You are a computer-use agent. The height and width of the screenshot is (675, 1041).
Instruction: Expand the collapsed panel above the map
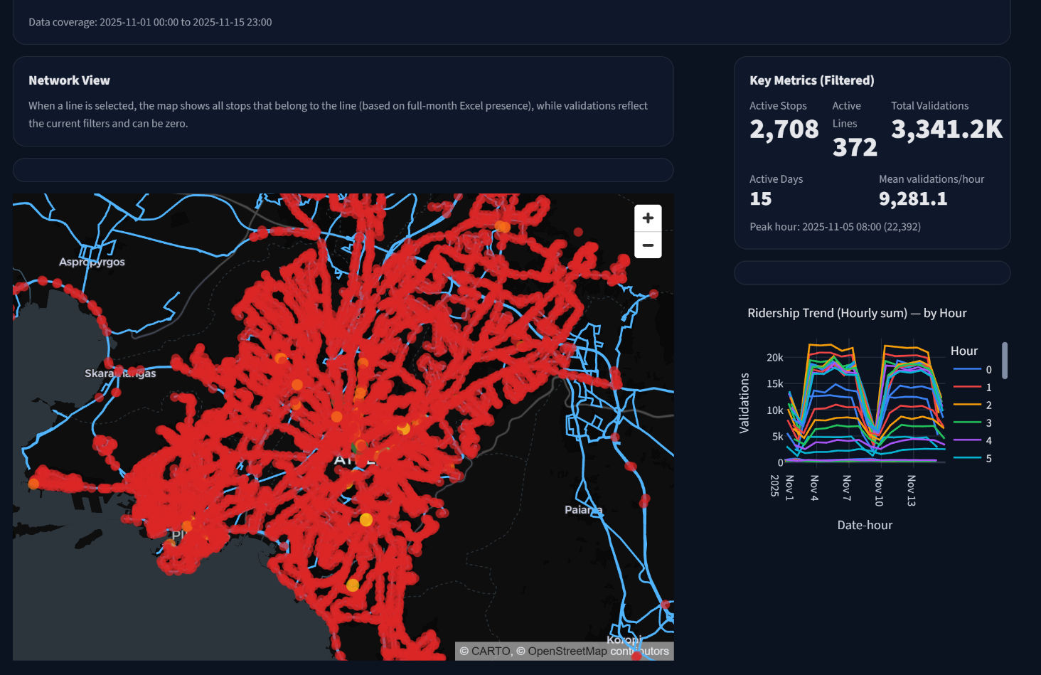[343, 170]
